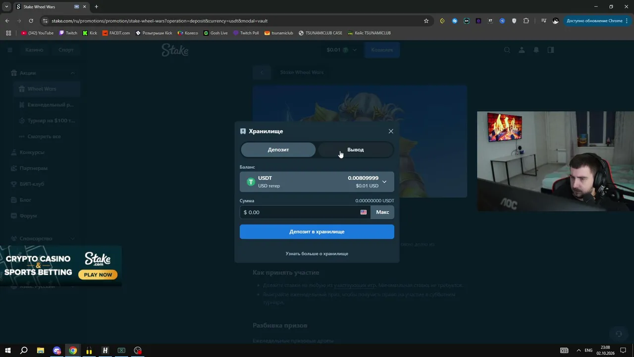The image size is (634, 357).
Task: Open the Chrome apps grid shortcut
Action: pyautogui.click(x=8, y=33)
